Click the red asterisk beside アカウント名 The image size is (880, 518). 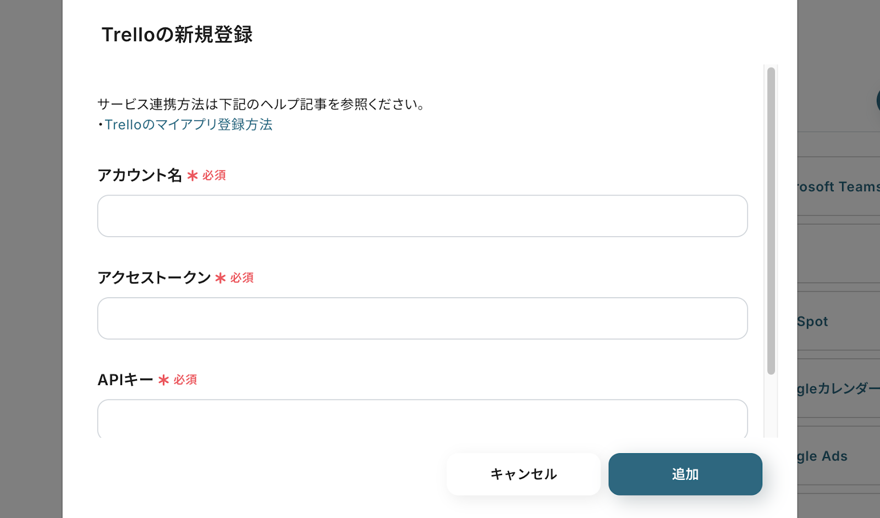coord(193,176)
